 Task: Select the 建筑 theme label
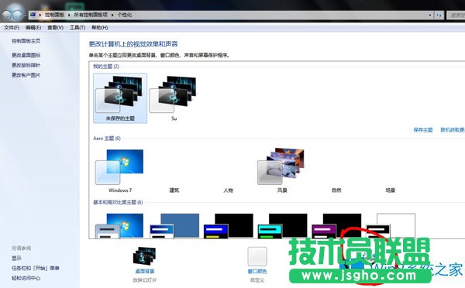(174, 190)
